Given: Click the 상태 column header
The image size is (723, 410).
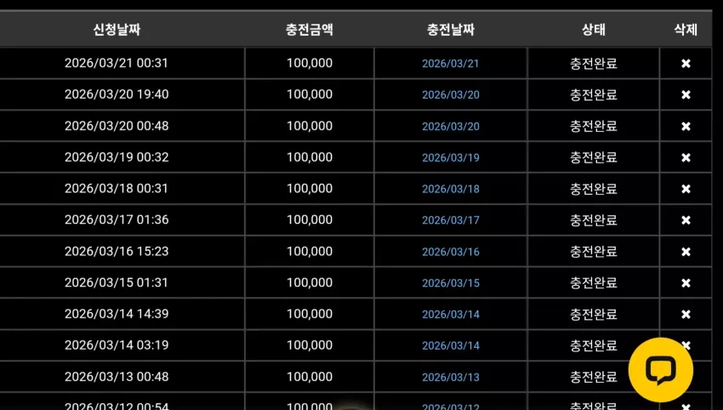Looking at the screenshot, I should 594,30.
